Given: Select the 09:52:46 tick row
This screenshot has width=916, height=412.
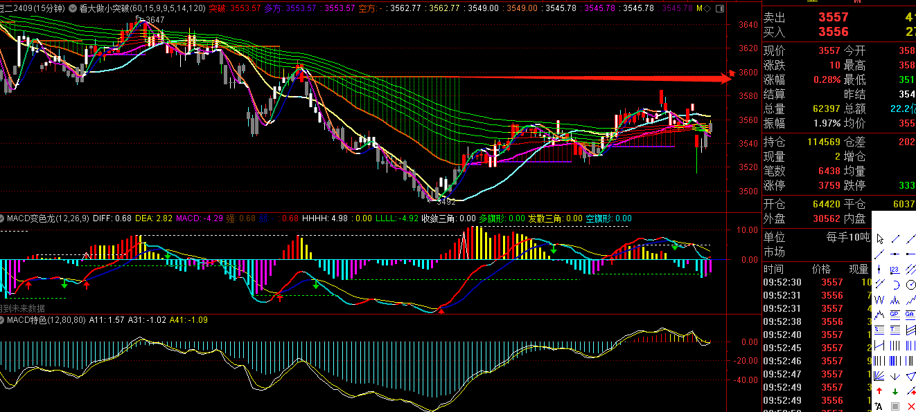Looking at the screenshot, I should (817, 361).
